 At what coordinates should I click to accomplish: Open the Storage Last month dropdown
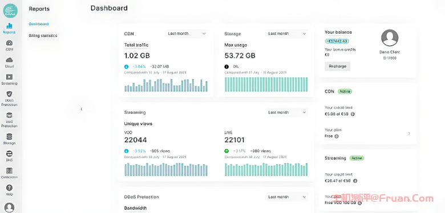tap(287, 34)
